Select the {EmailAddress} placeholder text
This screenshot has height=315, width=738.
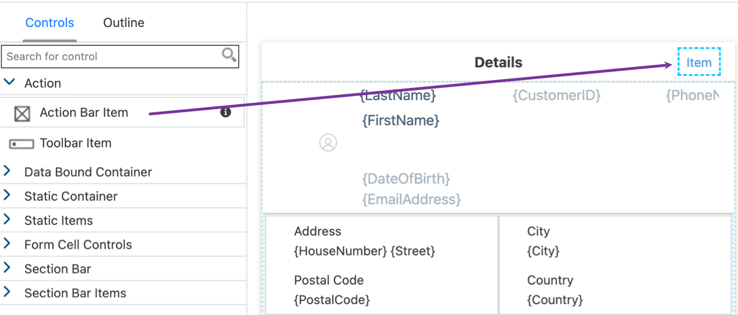tap(412, 199)
